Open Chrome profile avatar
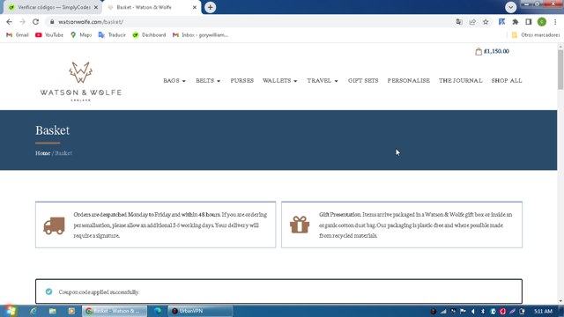 click(542, 22)
